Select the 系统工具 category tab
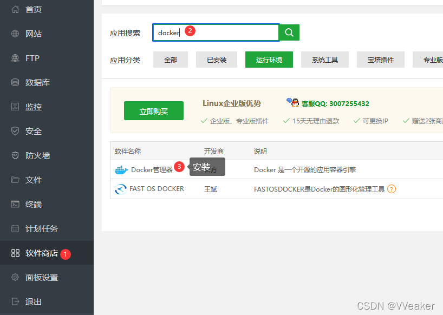Screen dimensions: 443x315 click(x=325, y=60)
